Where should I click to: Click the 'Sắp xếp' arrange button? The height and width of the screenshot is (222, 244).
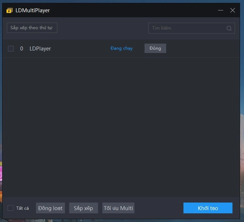[83, 208]
